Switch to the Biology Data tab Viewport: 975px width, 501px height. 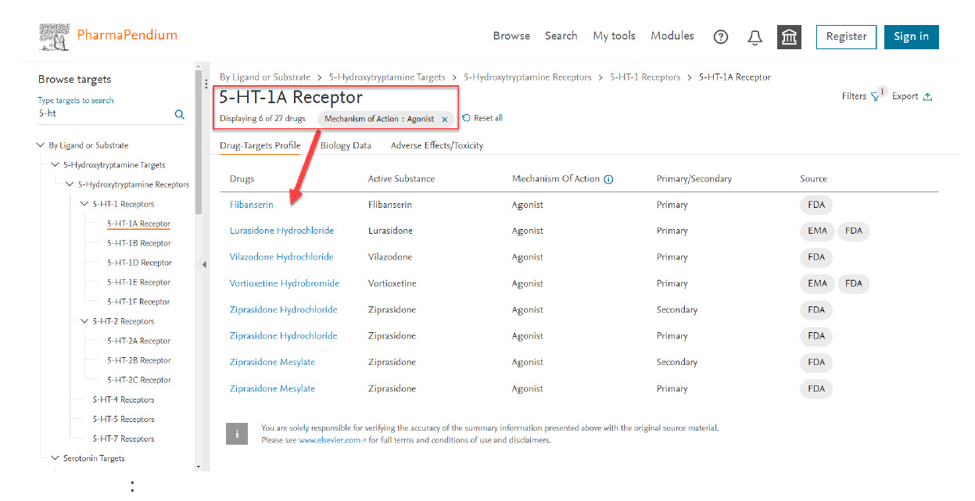[x=346, y=145]
